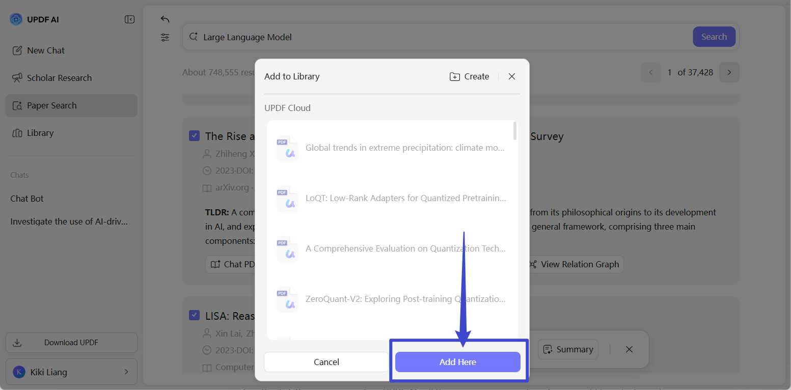Select 'A Comprehensive Evaluation on Quantization' file
The height and width of the screenshot is (390, 791).
391,248
